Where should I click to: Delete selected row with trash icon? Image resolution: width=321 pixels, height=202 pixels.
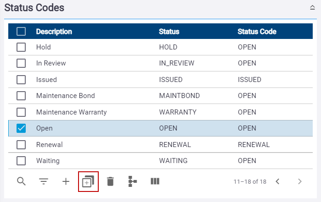(110, 181)
